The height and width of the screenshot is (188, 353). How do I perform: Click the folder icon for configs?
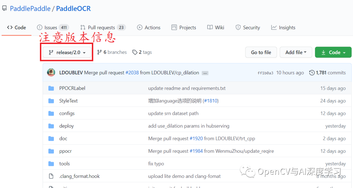click(51, 113)
